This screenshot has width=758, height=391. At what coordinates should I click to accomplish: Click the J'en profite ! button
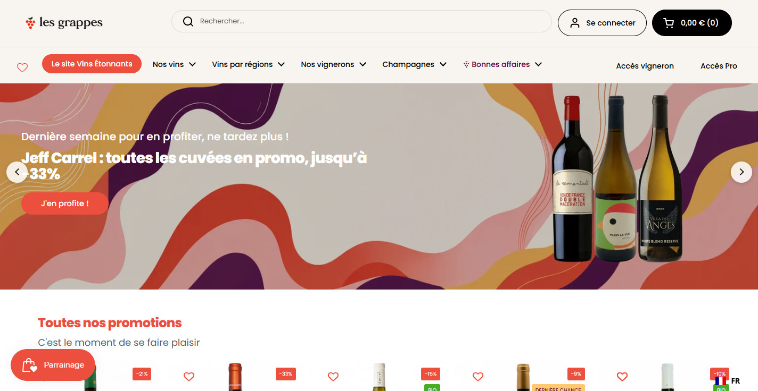pyautogui.click(x=65, y=203)
